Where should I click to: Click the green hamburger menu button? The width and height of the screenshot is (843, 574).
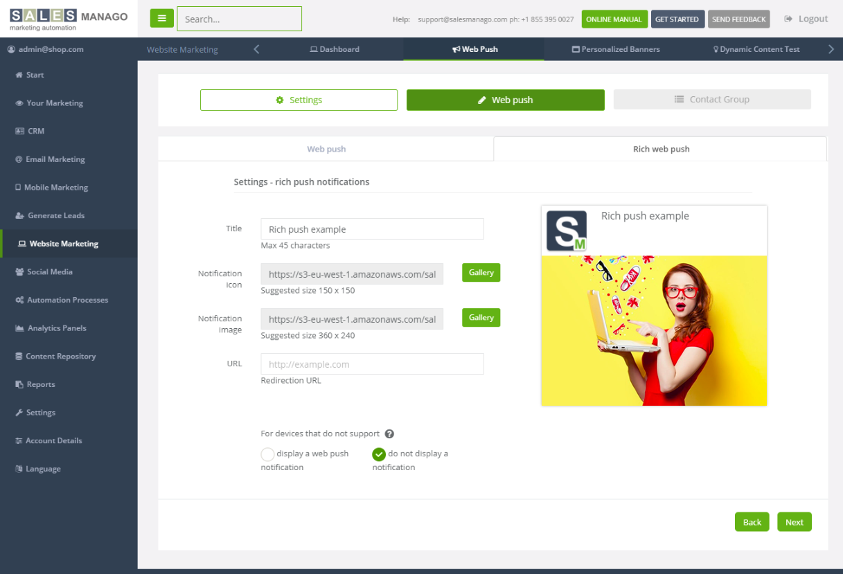point(161,19)
